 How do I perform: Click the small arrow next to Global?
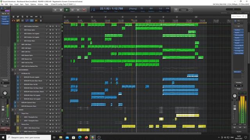190,10
